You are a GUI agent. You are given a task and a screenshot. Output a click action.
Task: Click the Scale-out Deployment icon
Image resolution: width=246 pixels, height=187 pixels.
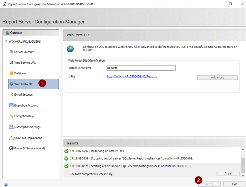pyautogui.click(x=11, y=138)
